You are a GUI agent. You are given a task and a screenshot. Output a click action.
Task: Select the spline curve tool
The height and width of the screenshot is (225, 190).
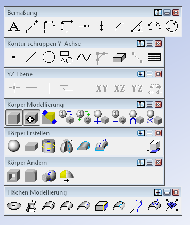coord(84,57)
